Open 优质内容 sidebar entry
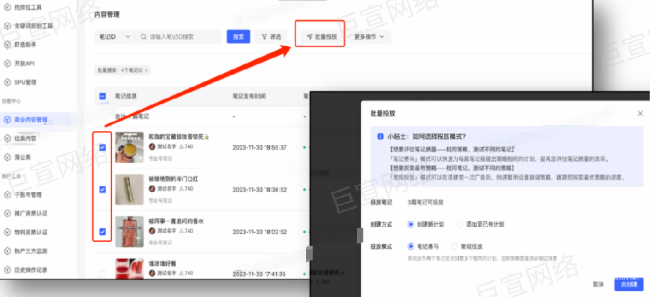650x297 pixels. (x=25, y=138)
